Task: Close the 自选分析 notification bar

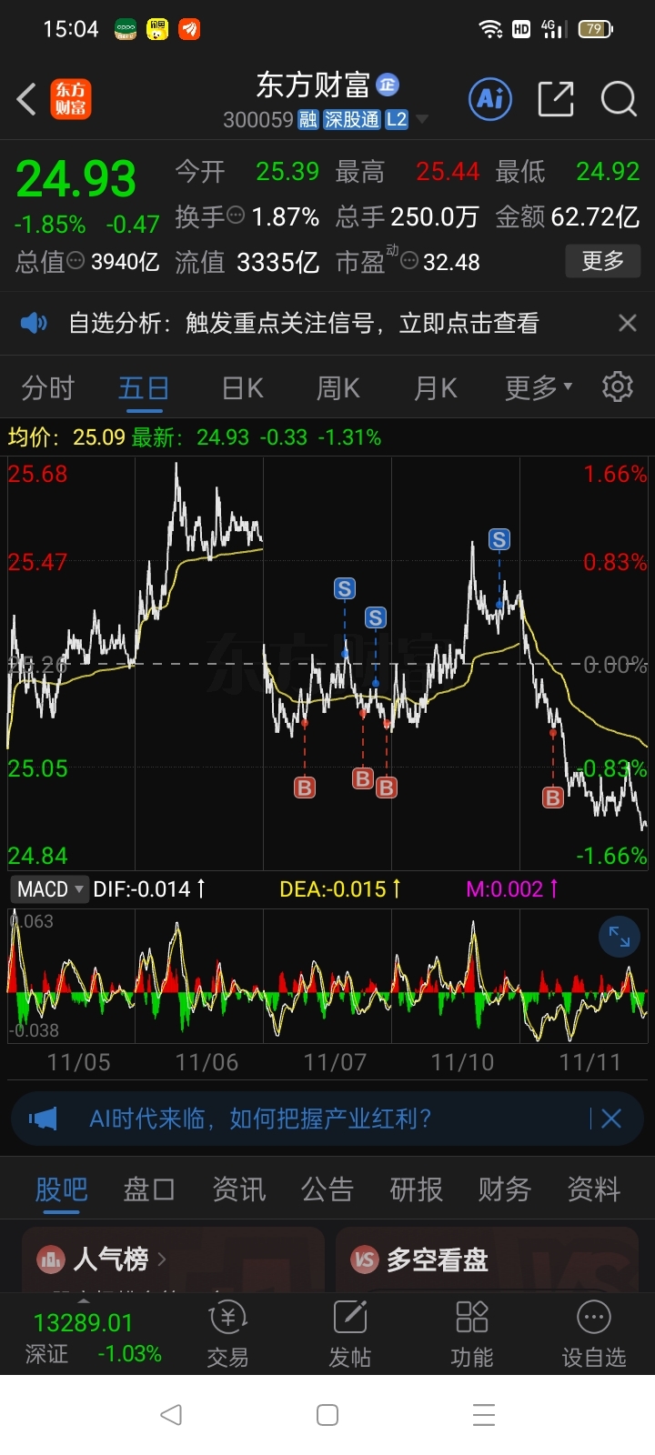Action: coord(628,323)
